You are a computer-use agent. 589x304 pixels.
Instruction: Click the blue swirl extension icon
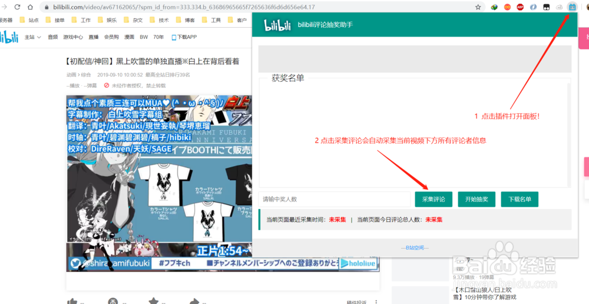point(533,6)
